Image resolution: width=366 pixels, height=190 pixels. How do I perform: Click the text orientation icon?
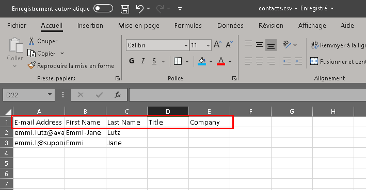pos(287,44)
